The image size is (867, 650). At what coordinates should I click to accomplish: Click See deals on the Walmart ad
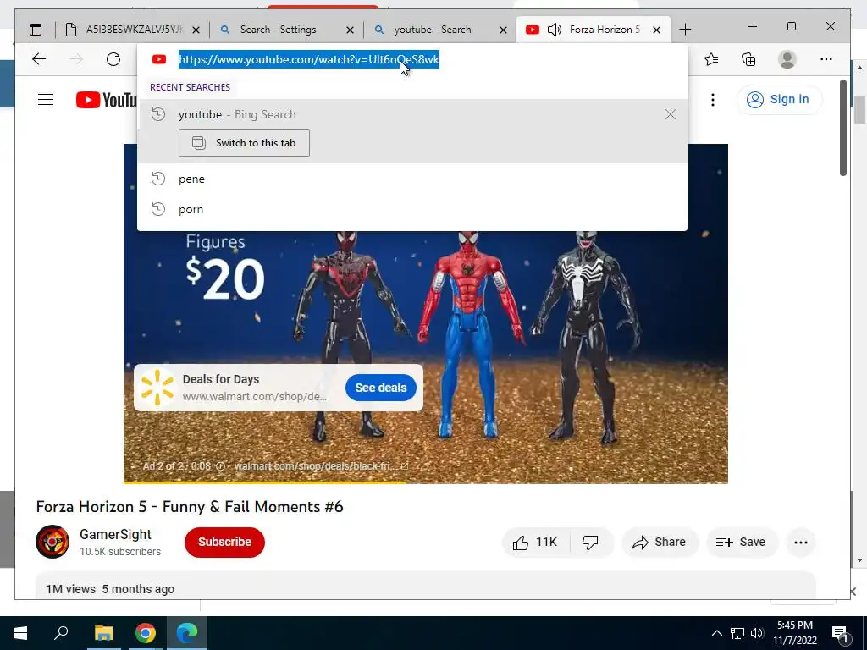point(380,388)
